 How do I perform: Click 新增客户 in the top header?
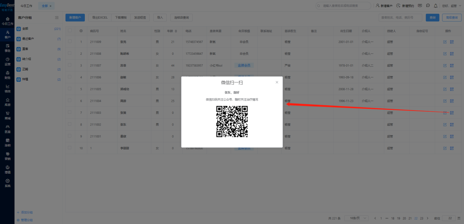(x=384, y=6)
